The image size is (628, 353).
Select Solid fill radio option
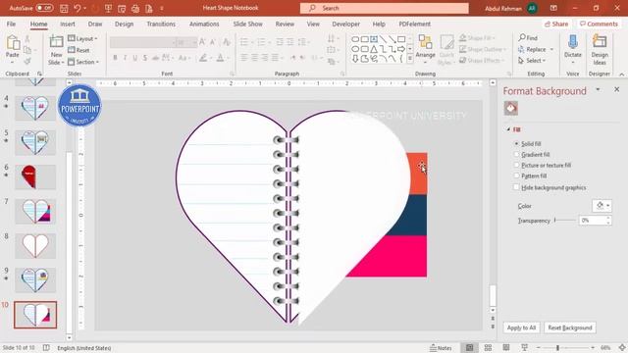click(517, 143)
